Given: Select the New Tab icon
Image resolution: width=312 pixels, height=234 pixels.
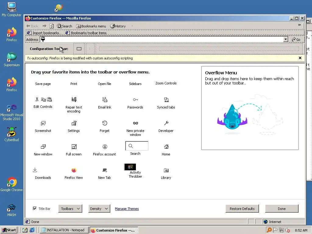Looking at the screenshot, I should point(105,170).
